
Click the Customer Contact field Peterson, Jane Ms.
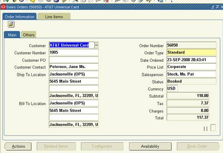[74, 67]
